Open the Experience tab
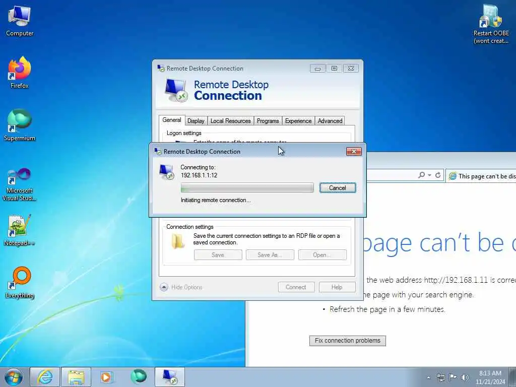Viewport: 516px width, 387px height. pos(298,121)
